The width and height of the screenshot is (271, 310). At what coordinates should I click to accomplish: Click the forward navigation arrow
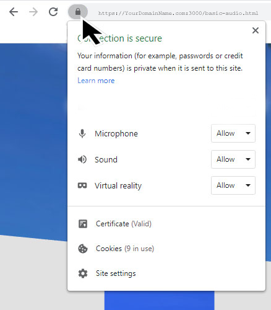click(33, 12)
